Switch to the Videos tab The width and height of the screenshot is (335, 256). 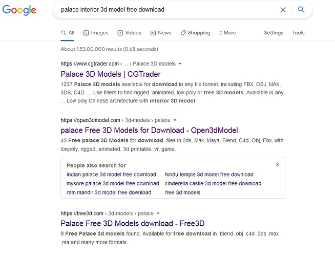[129, 33]
